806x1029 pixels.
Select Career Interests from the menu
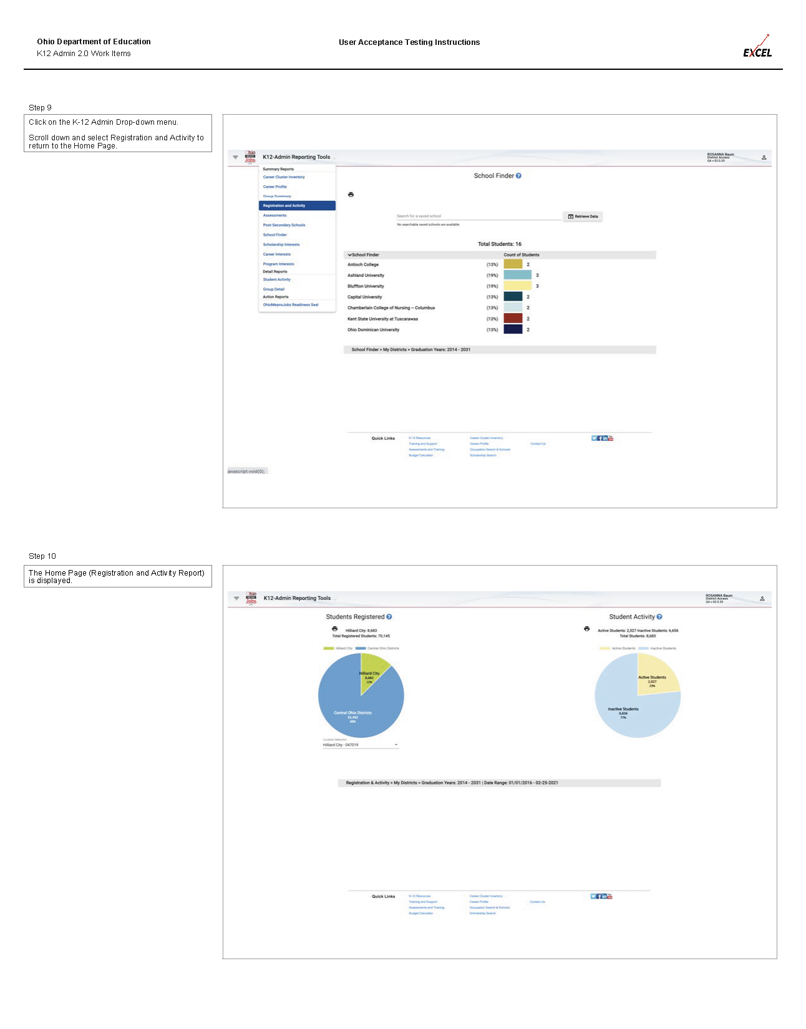(x=277, y=254)
